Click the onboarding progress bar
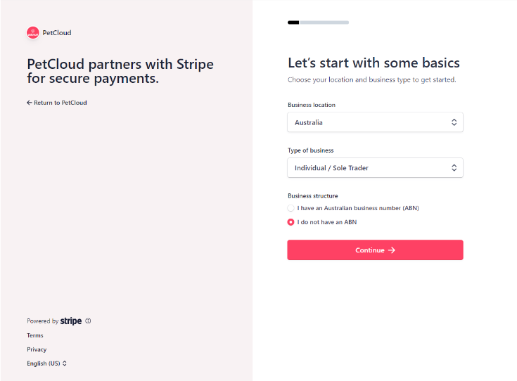Viewport: 517px width, 381px height. point(318,22)
